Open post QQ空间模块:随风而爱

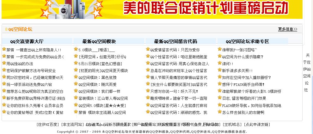[97, 85]
